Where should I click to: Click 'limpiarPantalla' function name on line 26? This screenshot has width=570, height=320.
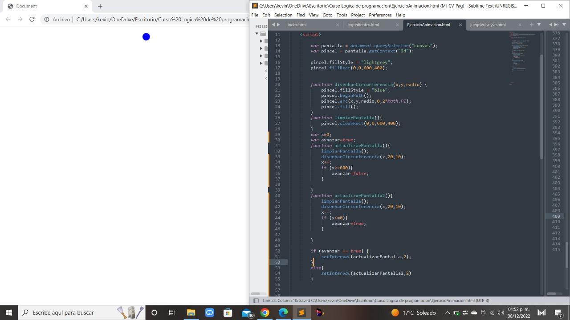point(355,118)
